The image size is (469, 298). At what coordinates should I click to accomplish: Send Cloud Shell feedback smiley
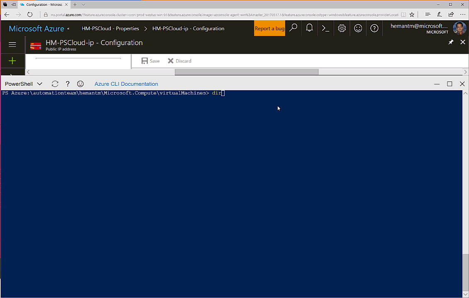(80, 84)
